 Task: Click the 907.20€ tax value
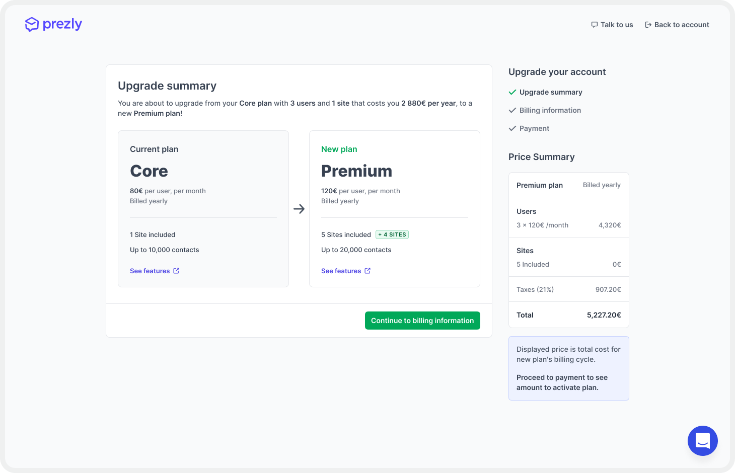[608, 289]
